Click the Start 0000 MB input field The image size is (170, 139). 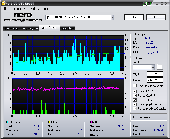click(155, 74)
